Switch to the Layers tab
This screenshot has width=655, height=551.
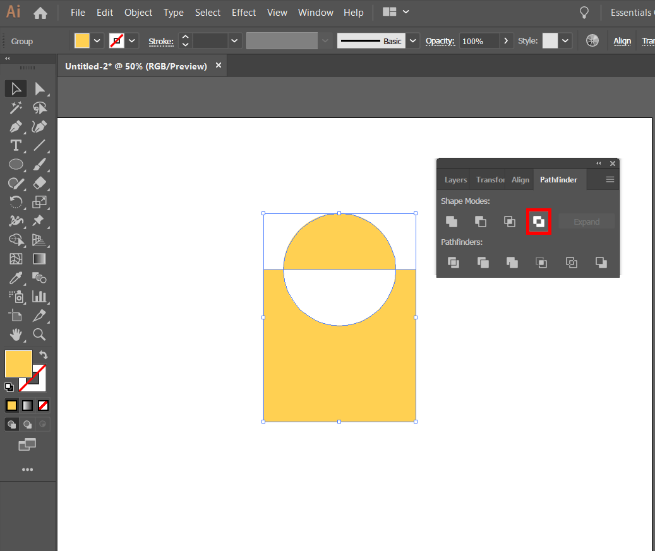[455, 179]
